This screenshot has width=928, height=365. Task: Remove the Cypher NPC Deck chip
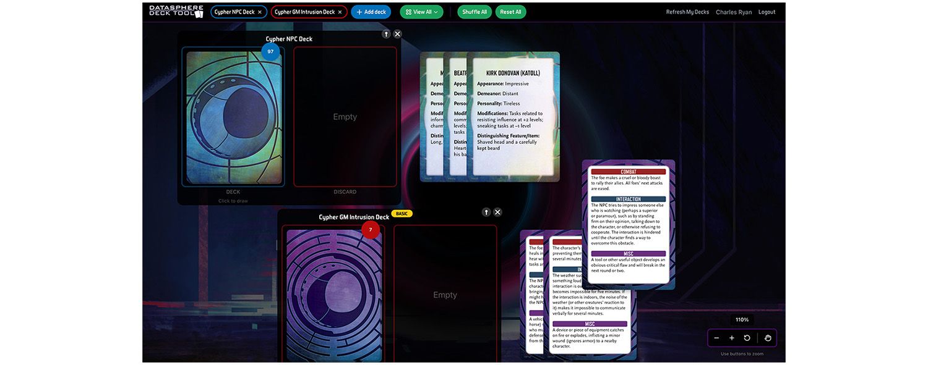click(x=260, y=12)
